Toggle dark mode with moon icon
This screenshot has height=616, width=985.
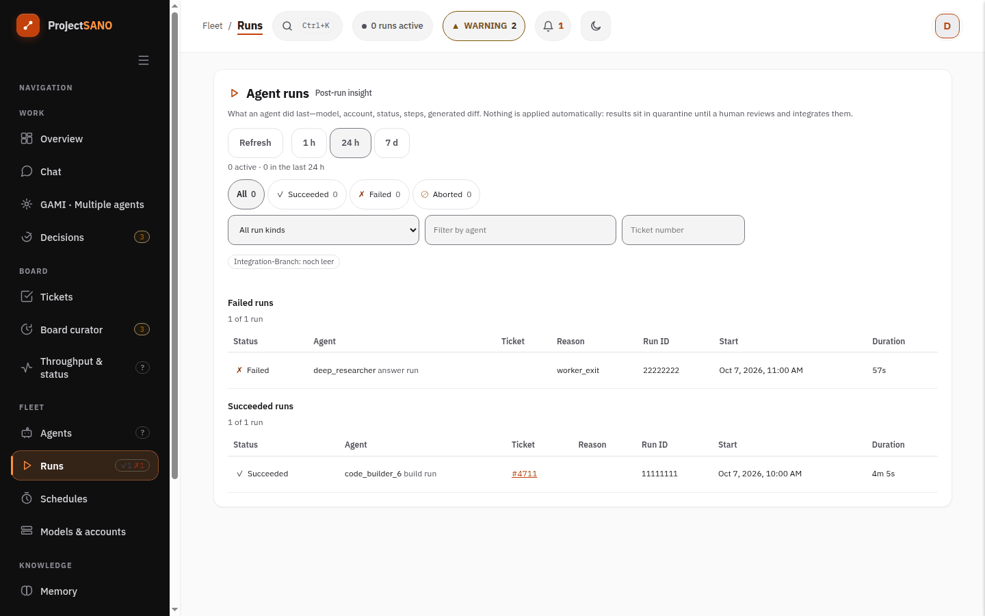click(596, 26)
